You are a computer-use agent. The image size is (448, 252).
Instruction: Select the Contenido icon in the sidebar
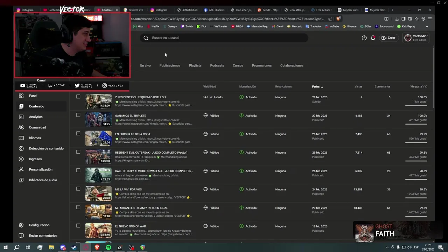click(x=21, y=106)
